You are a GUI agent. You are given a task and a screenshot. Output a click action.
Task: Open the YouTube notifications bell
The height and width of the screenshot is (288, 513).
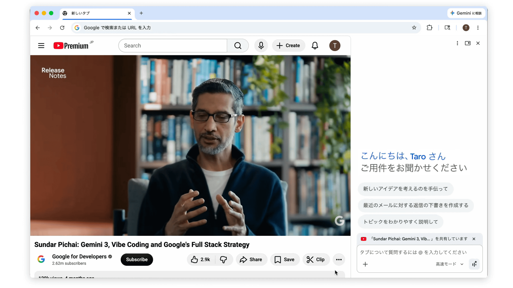(315, 46)
